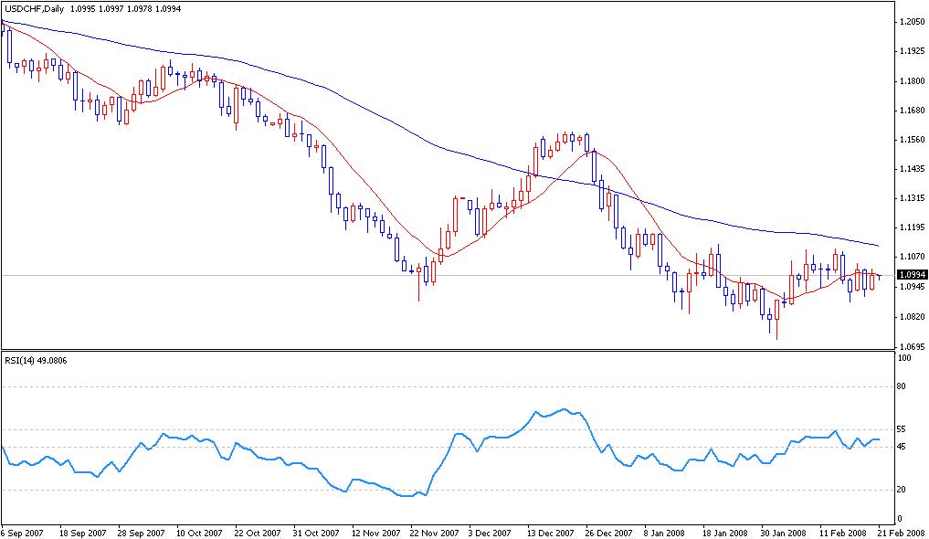Click the 10 Oct 2007 date label
The height and width of the screenshot is (539, 929).
tap(200, 533)
